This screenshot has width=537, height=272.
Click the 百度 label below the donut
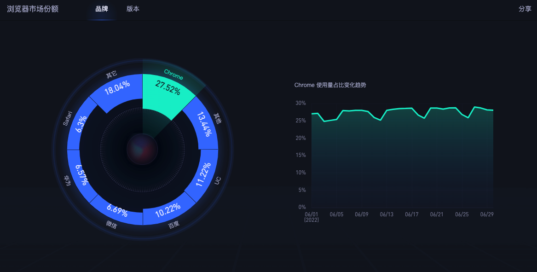pos(173,225)
